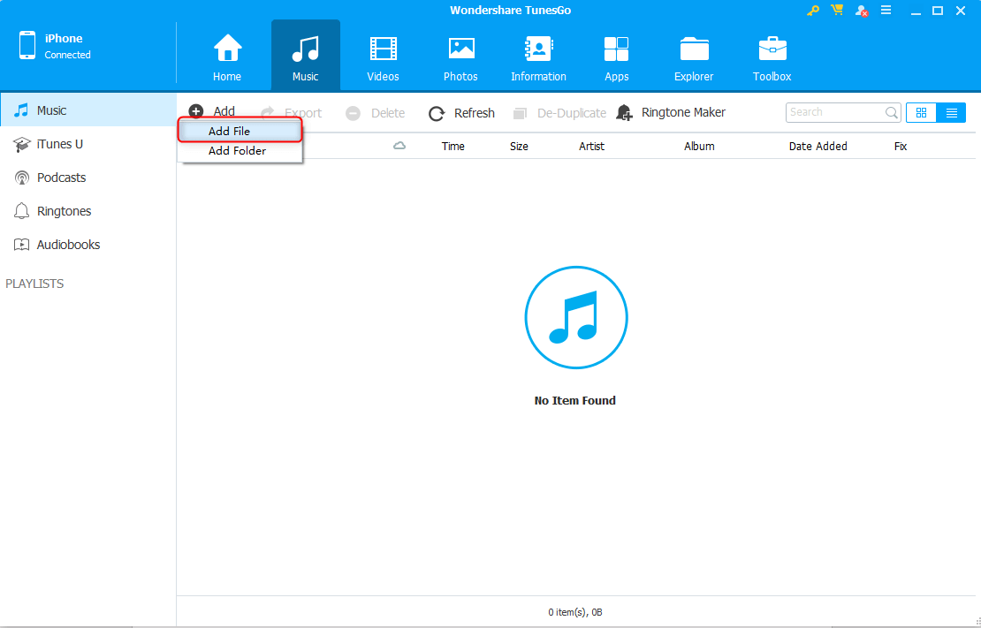
Task: Click the connected iPhone device icon
Action: (x=27, y=46)
